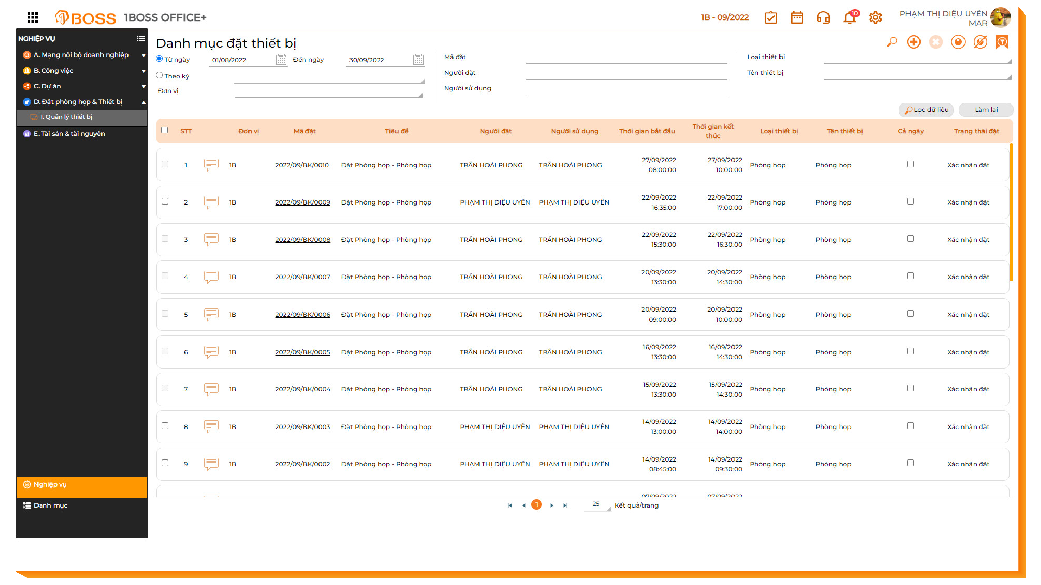Viewport: 1041px width, 585px height.
Task: Open booking link 2022/09/BK/0007
Action: (302, 277)
